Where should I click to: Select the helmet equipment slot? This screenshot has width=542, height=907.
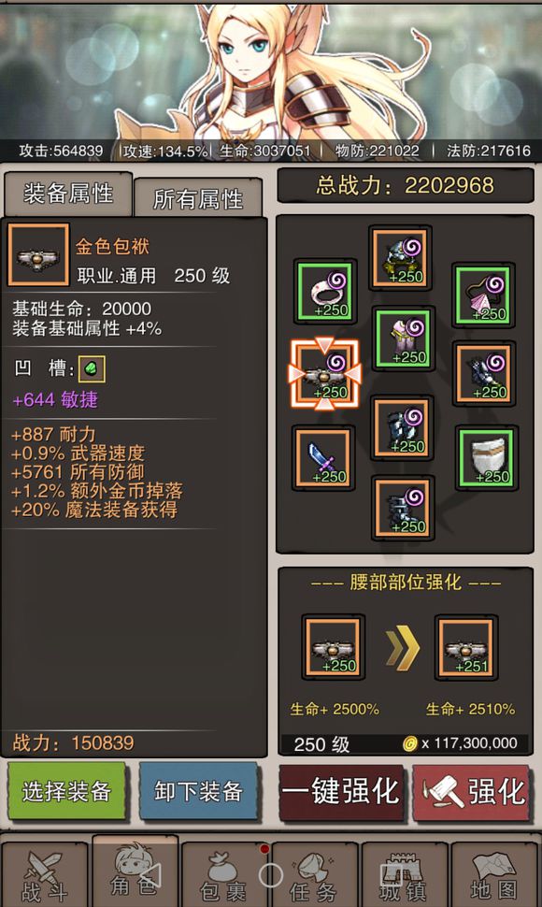coord(401,257)
